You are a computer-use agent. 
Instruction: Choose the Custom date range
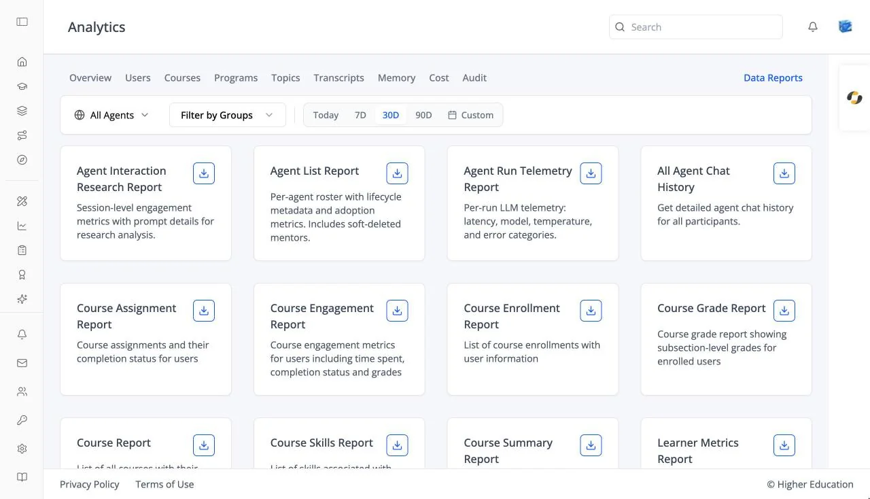click(x=470, y=115)
